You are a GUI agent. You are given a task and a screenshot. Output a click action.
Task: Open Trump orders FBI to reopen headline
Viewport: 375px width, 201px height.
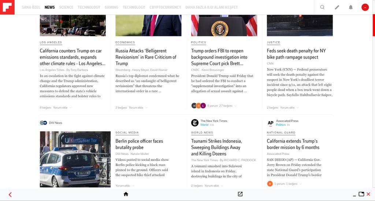(219, 57)
